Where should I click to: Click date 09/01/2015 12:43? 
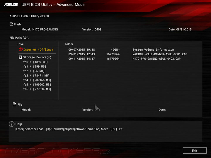(81, 54)
